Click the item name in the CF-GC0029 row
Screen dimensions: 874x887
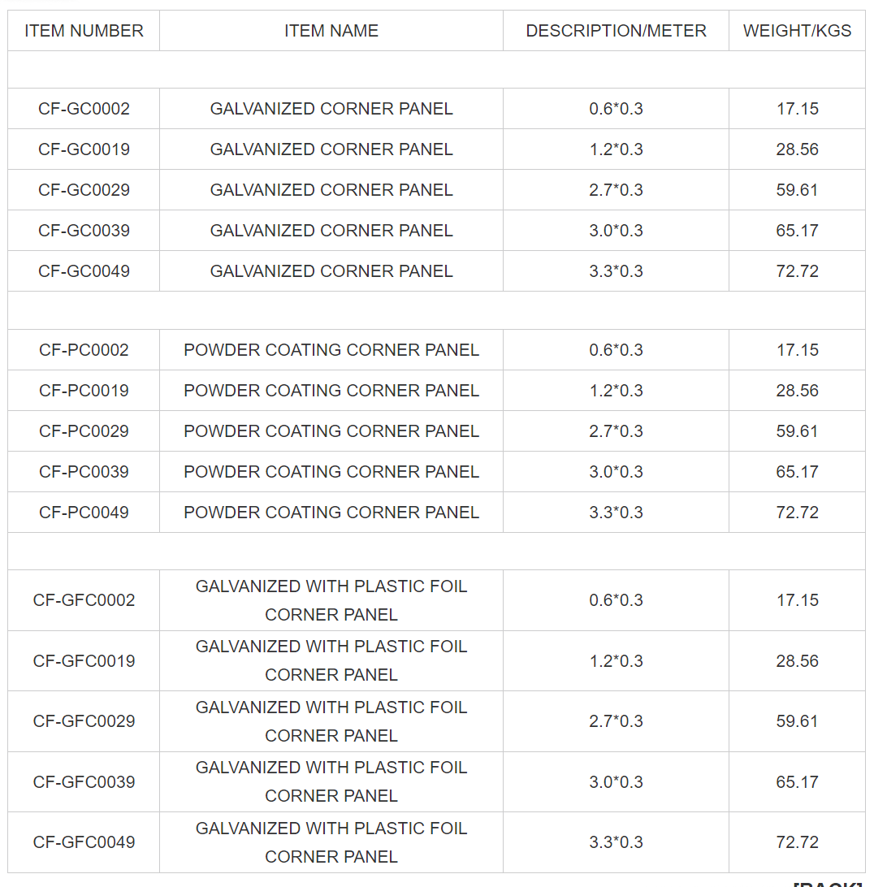pyautogui.click(x=331, y=190)
